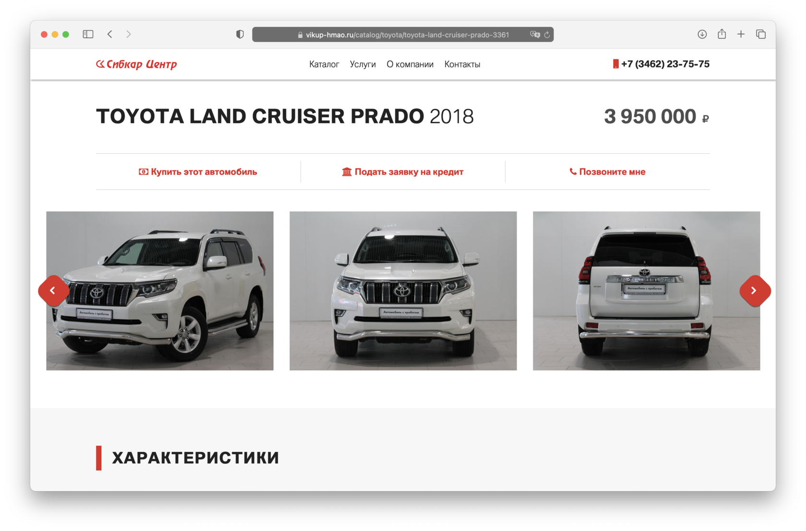Show the tab overview icon
This screenshot has width=806, height=531.
pyautogui.click(x=761, y=34)
